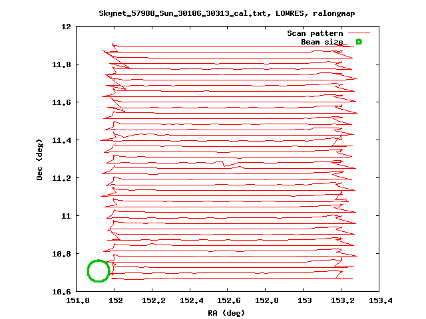Click the Dec axis tick label 10.8
This screenshot has height=319, width=426.
point(61,254)
